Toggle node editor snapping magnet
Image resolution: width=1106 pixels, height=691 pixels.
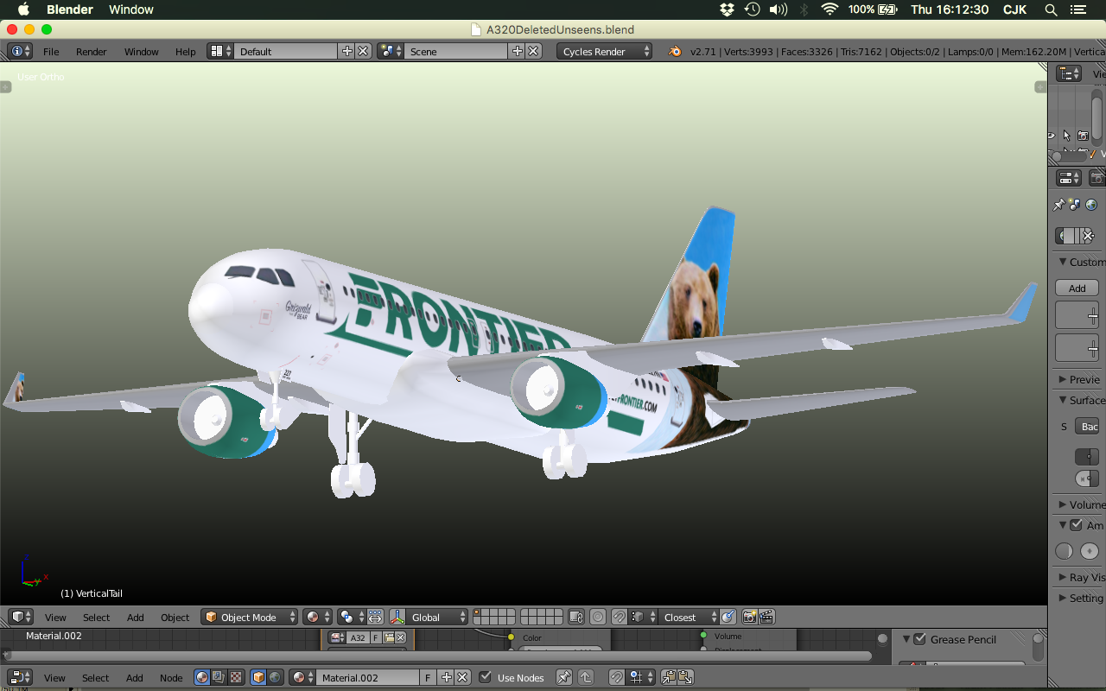tap(617, 677)
